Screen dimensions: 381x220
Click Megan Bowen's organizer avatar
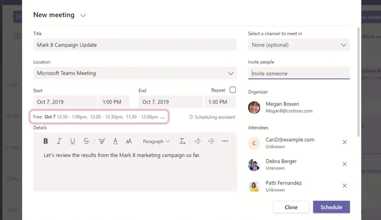pos(254,107)
